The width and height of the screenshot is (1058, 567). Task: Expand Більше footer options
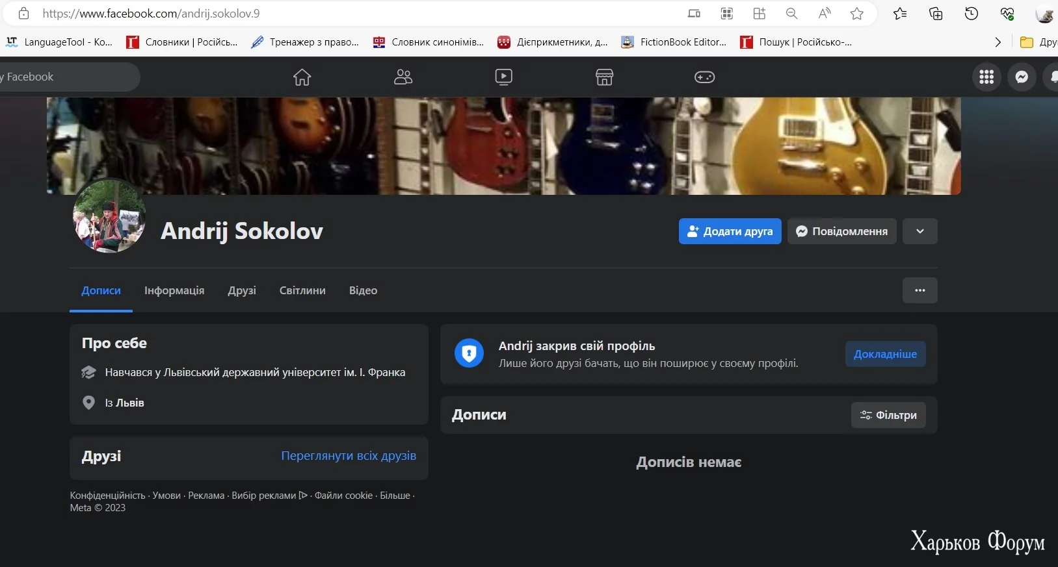coord(395,496)
